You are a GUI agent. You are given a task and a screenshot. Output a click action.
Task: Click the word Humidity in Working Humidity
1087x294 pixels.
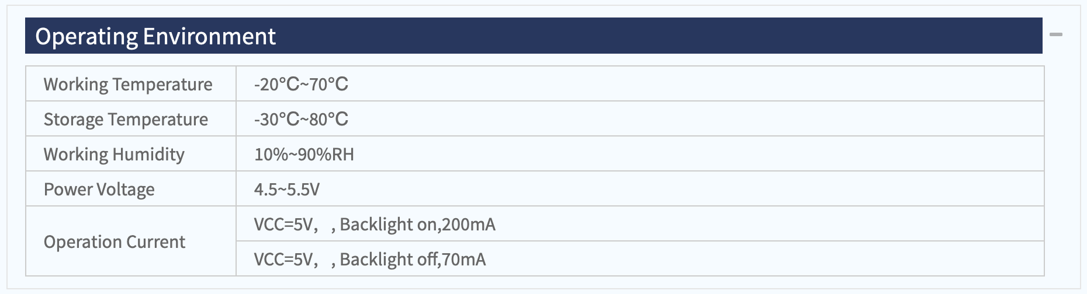tap(148, 154)
